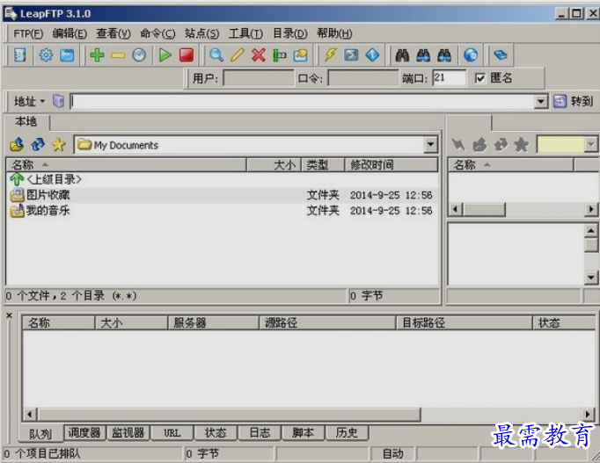Click the green rename icon

click(x=280, y=55)
